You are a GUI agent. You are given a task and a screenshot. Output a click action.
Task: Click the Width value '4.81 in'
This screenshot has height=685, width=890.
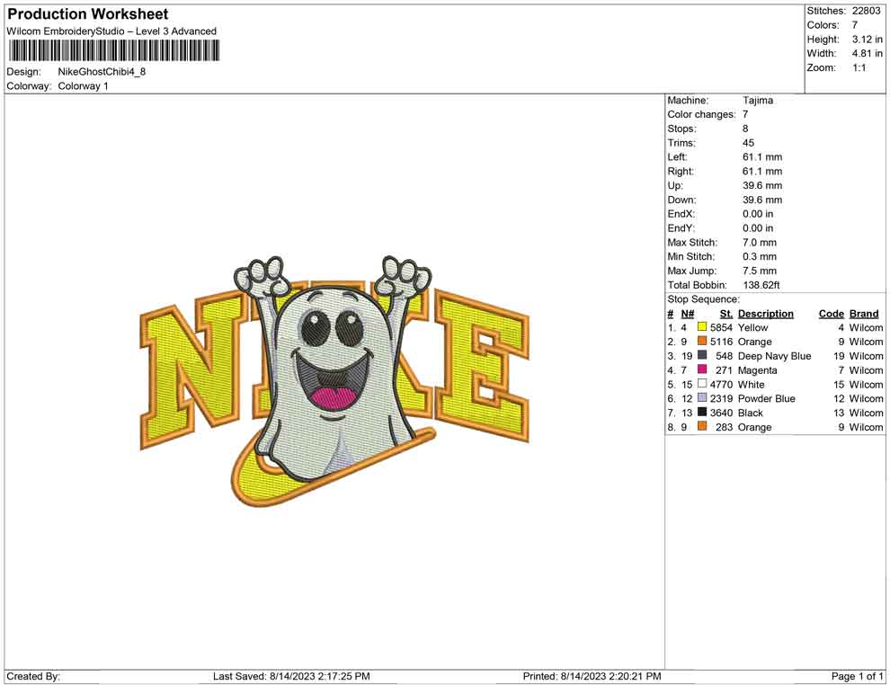[868, 53]
